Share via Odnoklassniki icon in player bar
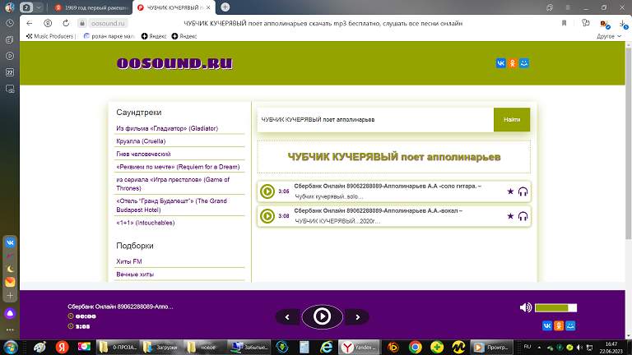The height and width of the screenshot is (355, 632). [x=559, y=325]
